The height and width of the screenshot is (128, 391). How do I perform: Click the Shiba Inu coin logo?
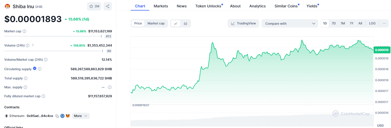tap(7, 6)
